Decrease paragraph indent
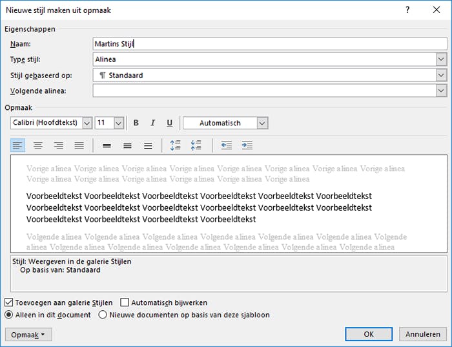Screen dimensions: 452x347 coord(226,145)
